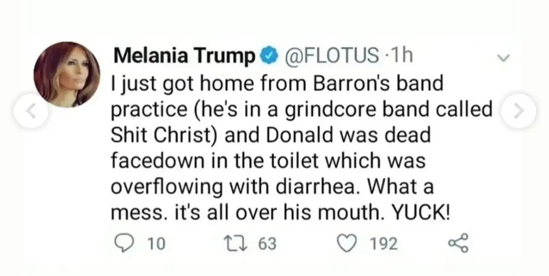
Task: Click the like count of 192
Action: point(383,244)
